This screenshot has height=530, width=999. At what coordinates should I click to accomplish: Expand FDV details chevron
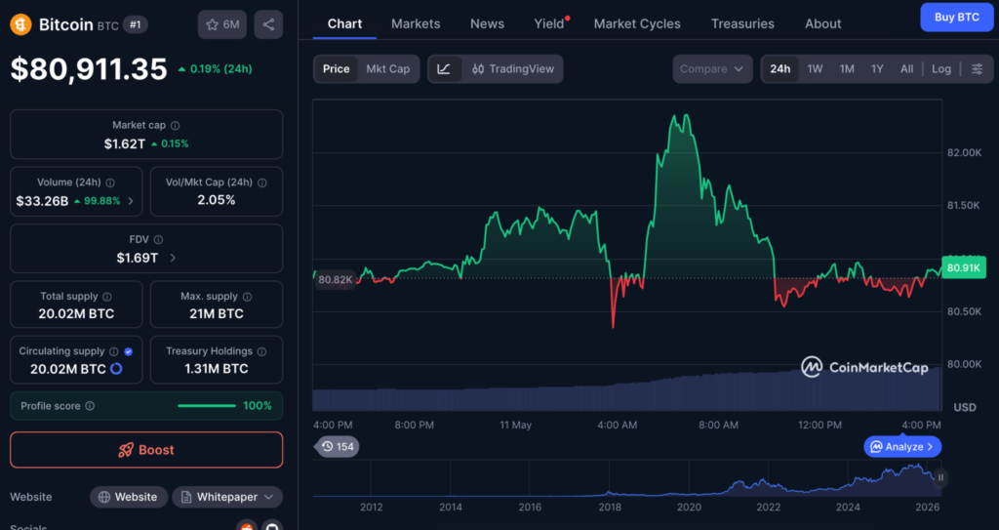173,258
